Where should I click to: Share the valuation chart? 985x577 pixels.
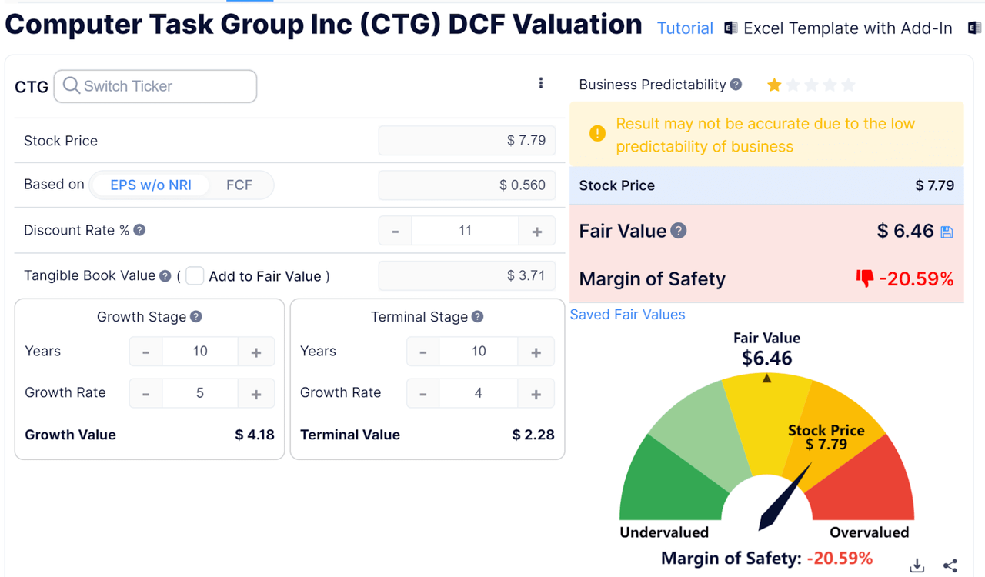click(950, 565)
